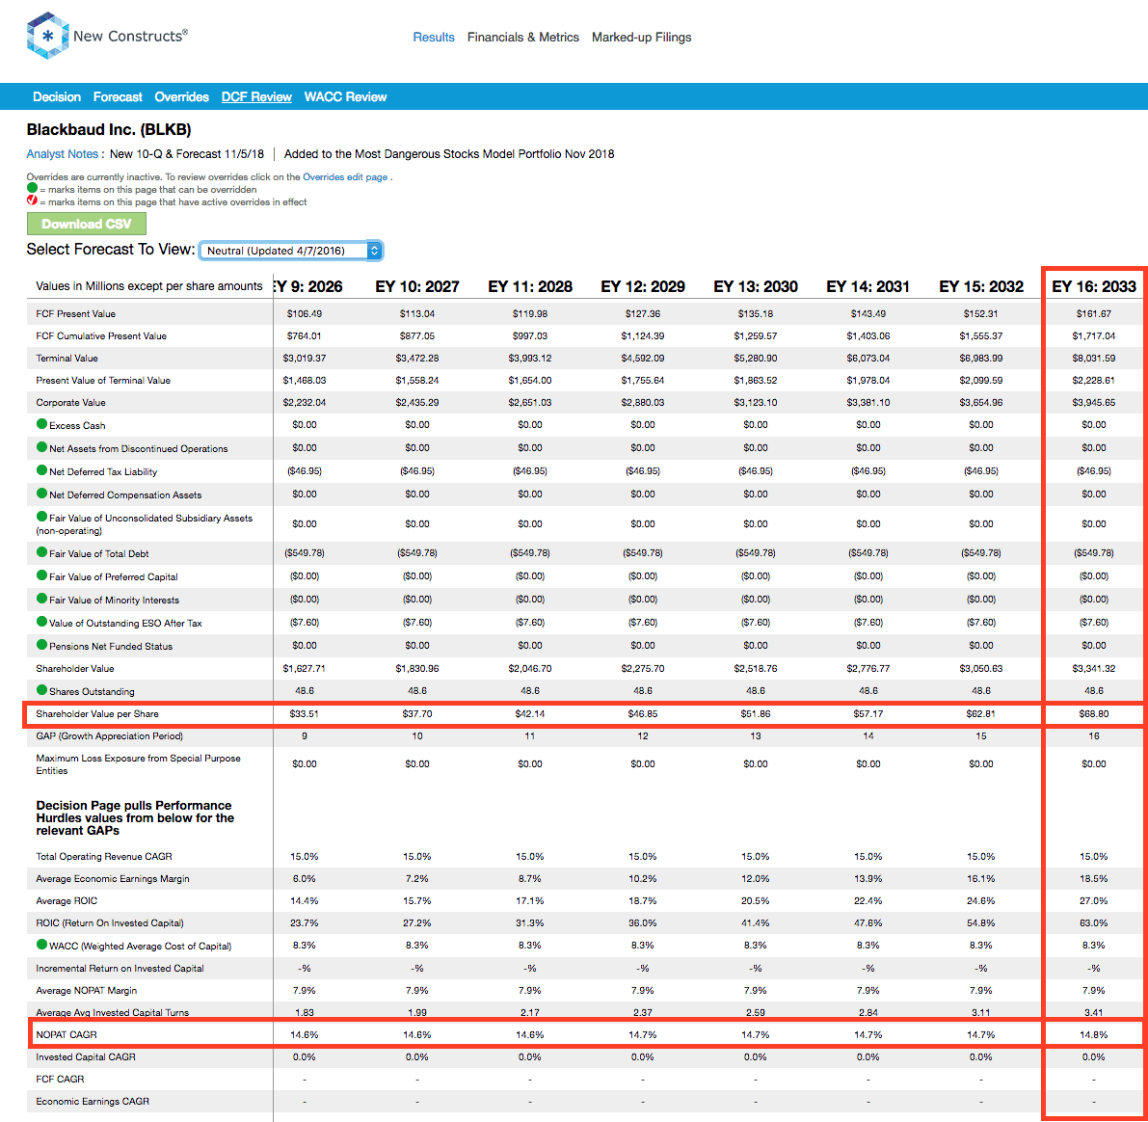Viewport: 1148px width, 1122px height.
Task: Click the 63.0% ROIC cell for 2033
Action: (x=1094, y=922)
